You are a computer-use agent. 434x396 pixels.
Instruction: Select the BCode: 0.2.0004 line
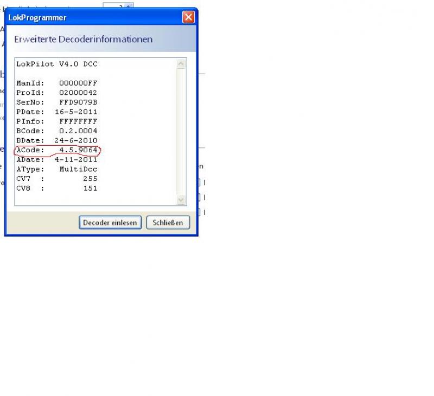[x=57, y=131]
